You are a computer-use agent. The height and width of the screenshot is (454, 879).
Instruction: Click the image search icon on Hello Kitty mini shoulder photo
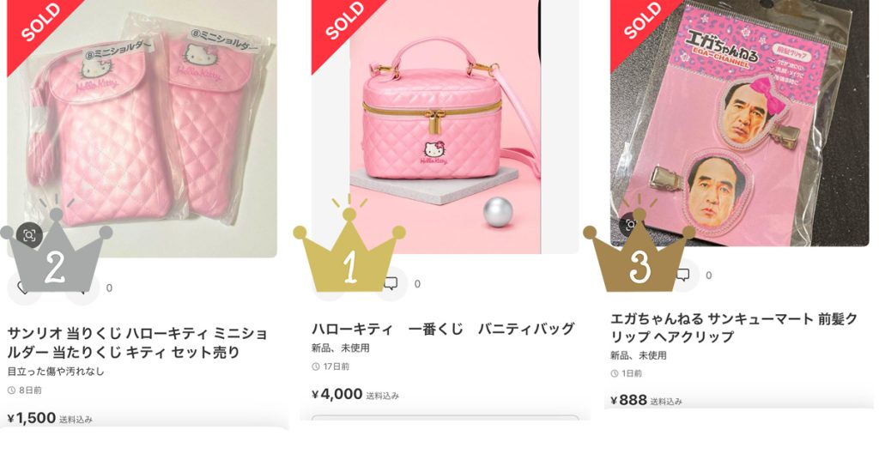[29, 235]
